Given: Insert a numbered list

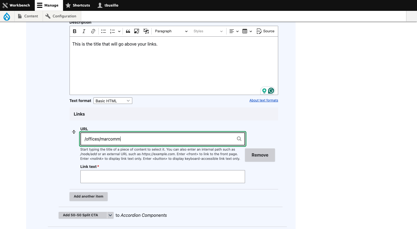Looking at the screenshot, I should [x=112, y=31].
